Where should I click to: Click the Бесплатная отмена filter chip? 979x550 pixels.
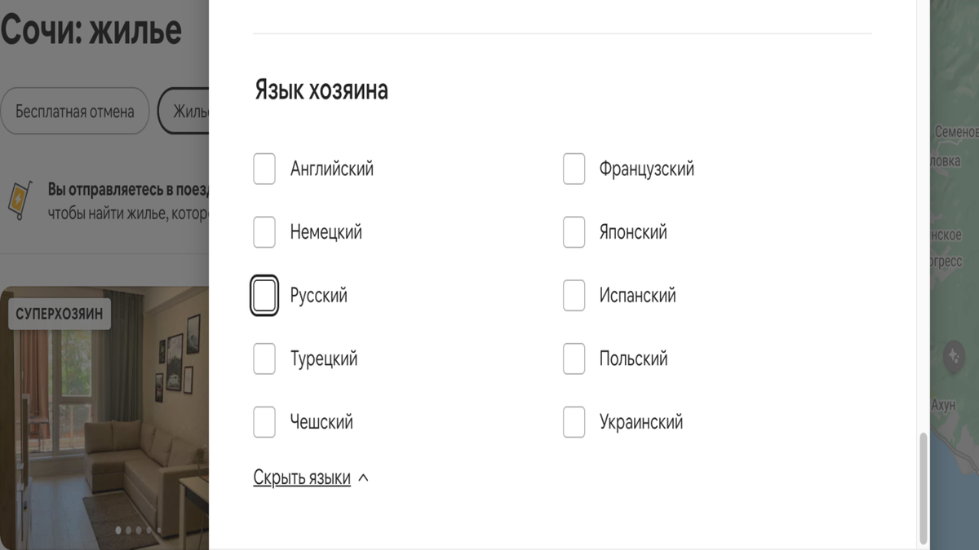[x=74, y=111]
